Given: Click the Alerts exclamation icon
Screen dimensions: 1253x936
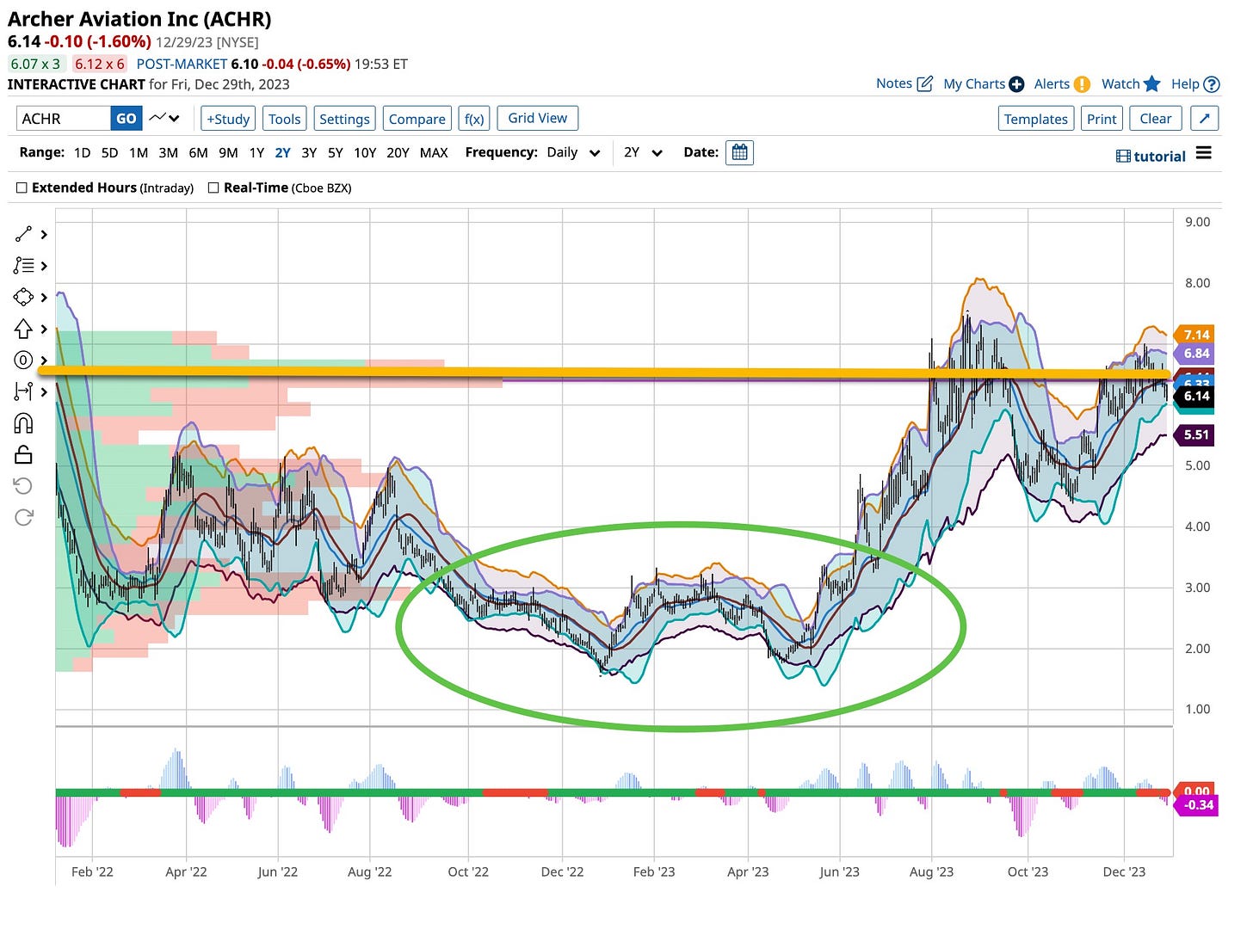Looking at the screenshot, I should [1082, 84].
